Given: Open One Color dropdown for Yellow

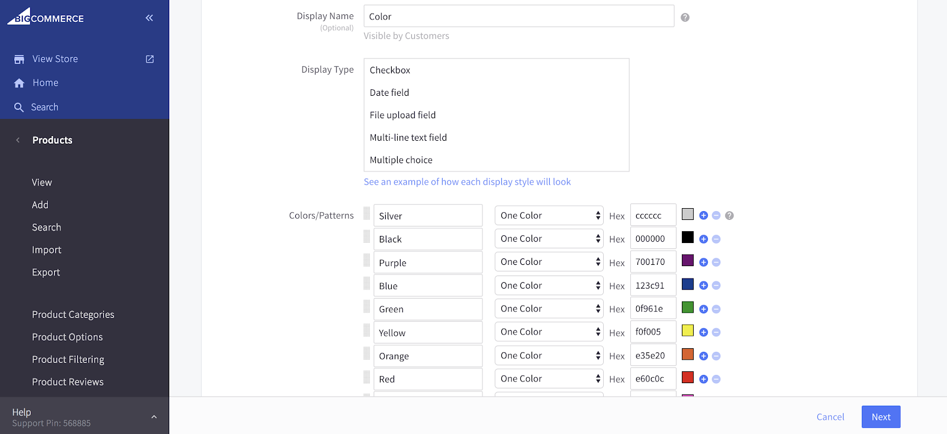Looking at the screenshot, I should (x=549, y=332).
